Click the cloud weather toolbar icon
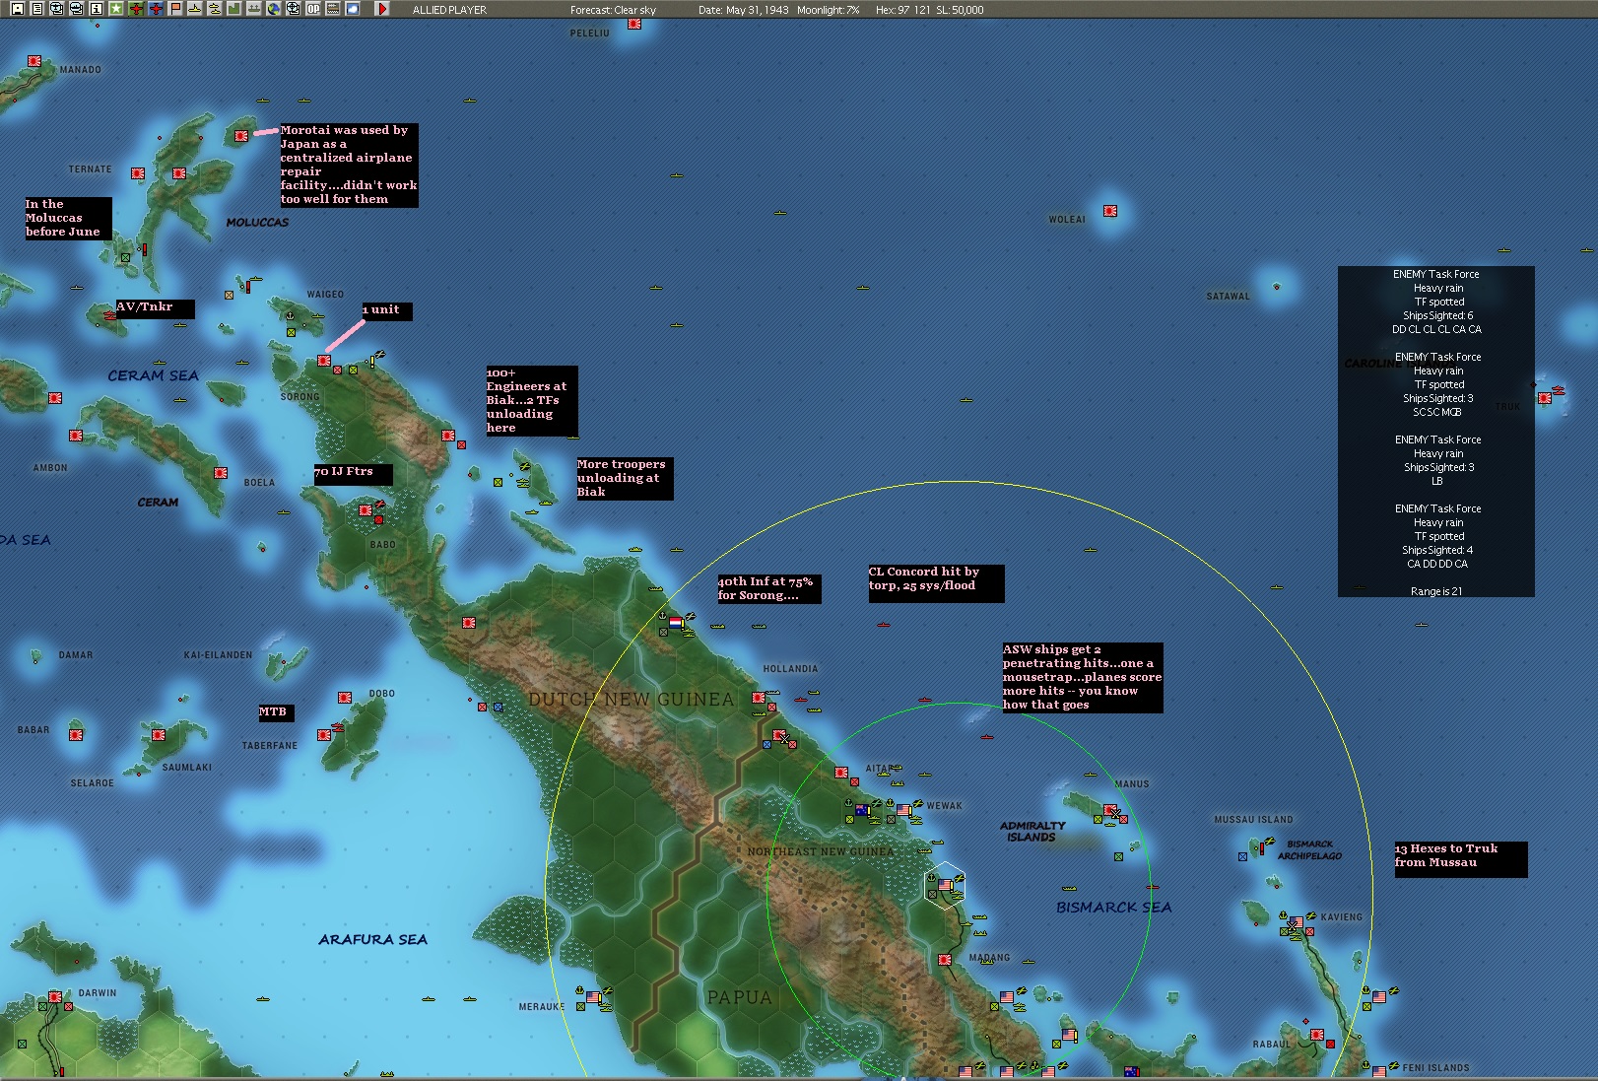Image resolution: width=1598 pixels, height=1081 pixels. (x=353, y=9)
